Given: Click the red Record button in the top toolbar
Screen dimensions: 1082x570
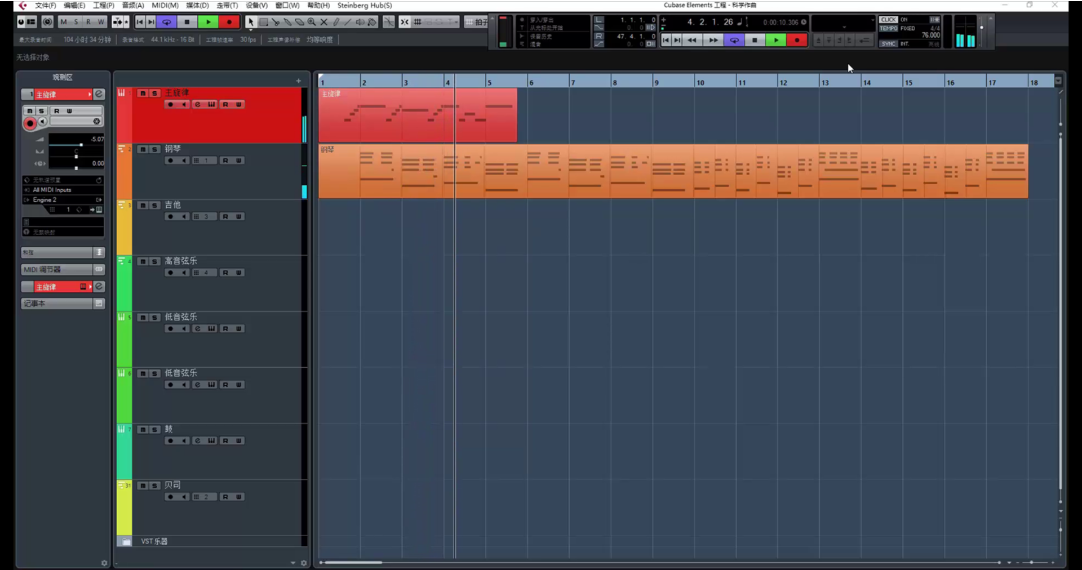Looking at the screenshot, I should pyautogui.click(x=229, y=22).
